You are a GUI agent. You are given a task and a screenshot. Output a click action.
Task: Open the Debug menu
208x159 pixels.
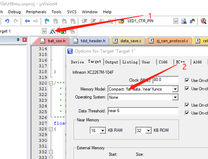pos(14,12)
